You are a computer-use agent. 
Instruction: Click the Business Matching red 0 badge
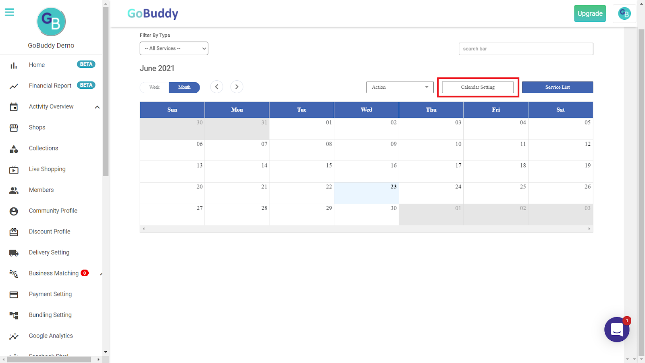pyautogui.click(x=85, y=273)
